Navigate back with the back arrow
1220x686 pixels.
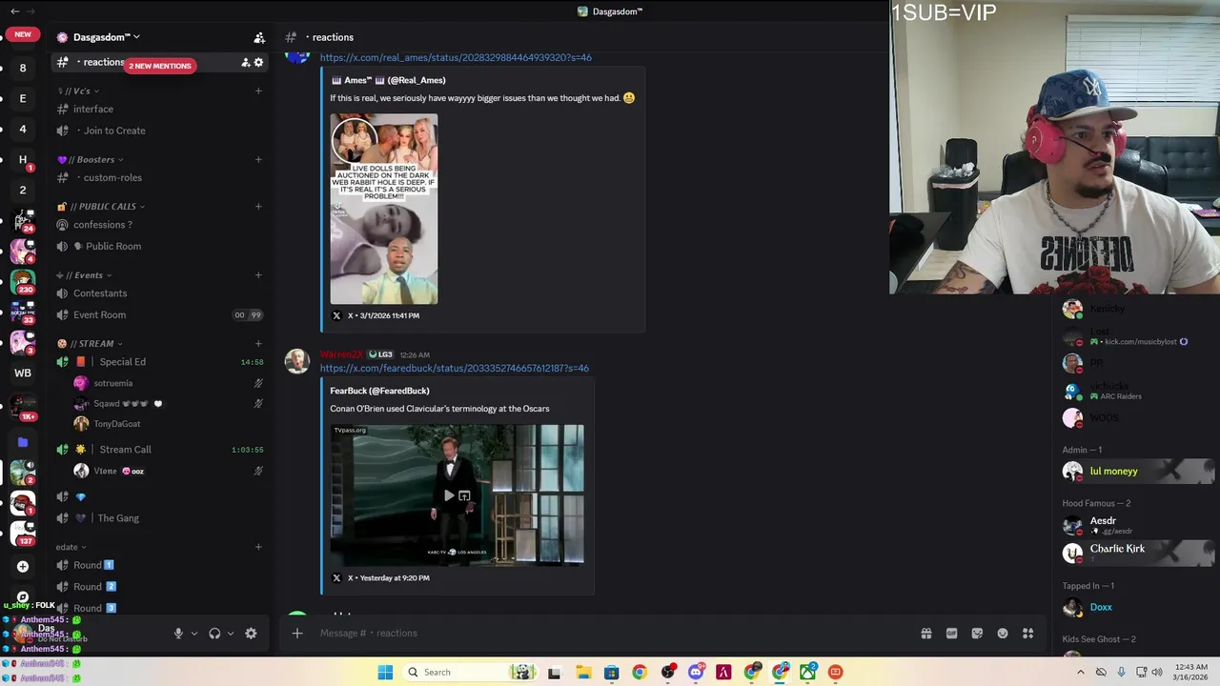point(14,11)
